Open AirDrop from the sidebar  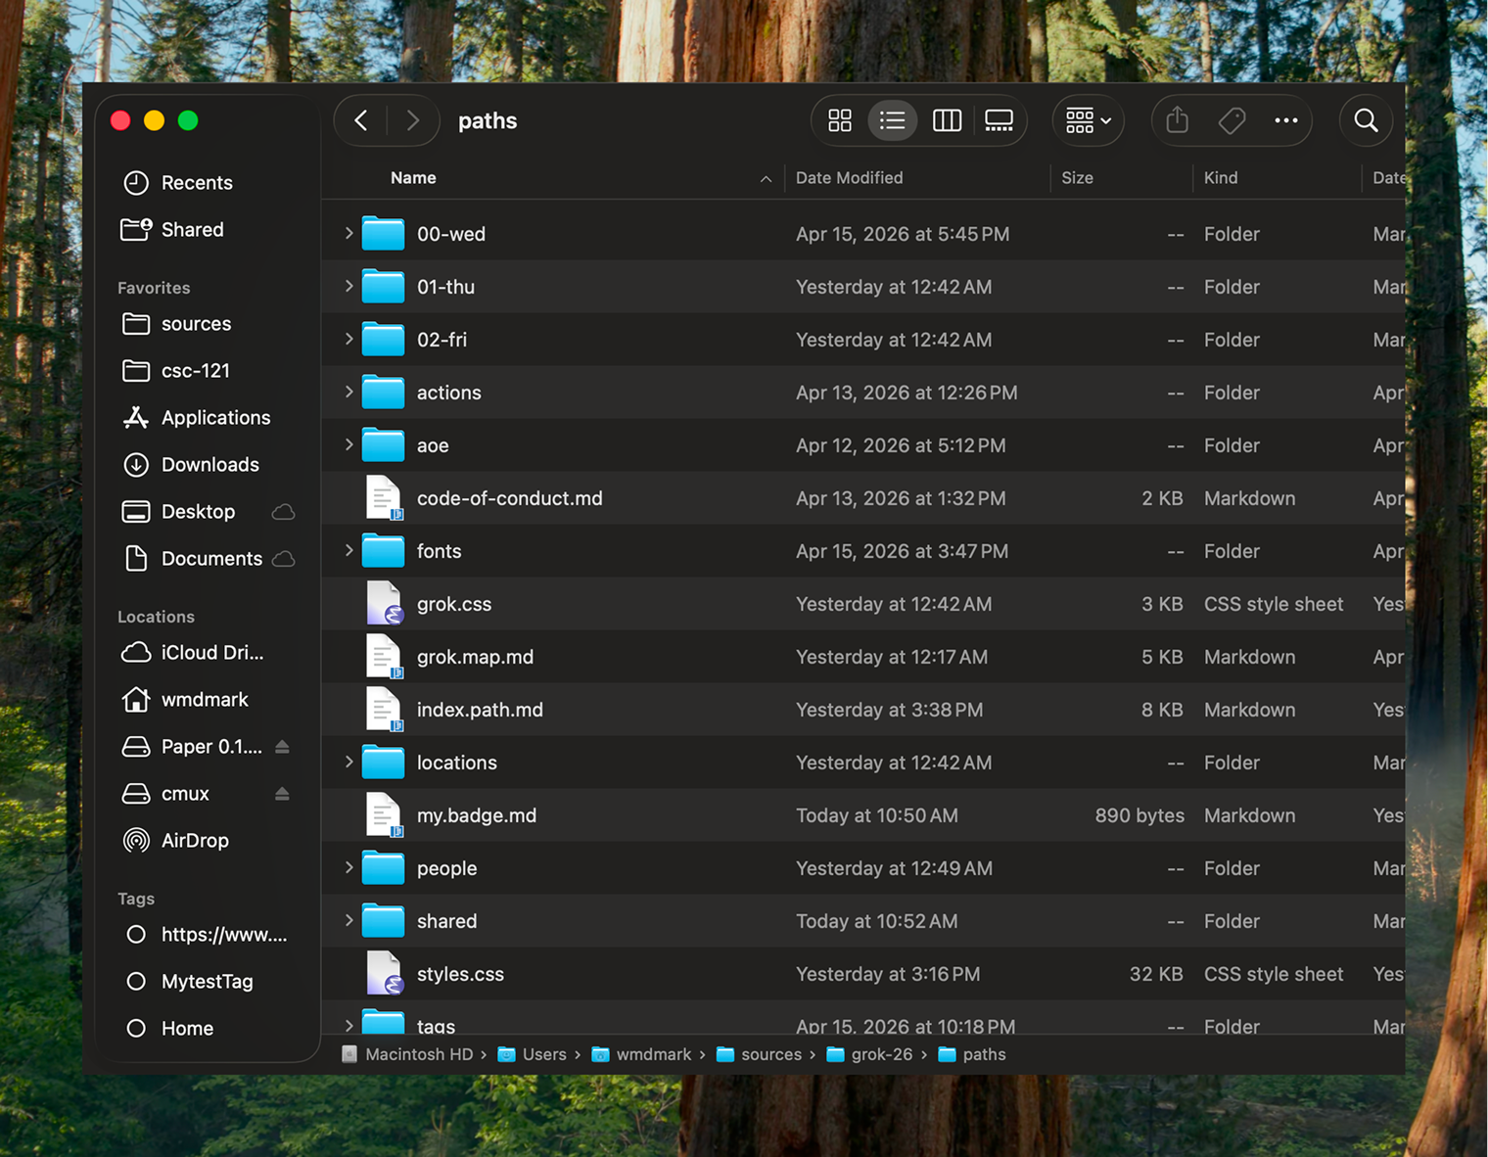[195, 840]
